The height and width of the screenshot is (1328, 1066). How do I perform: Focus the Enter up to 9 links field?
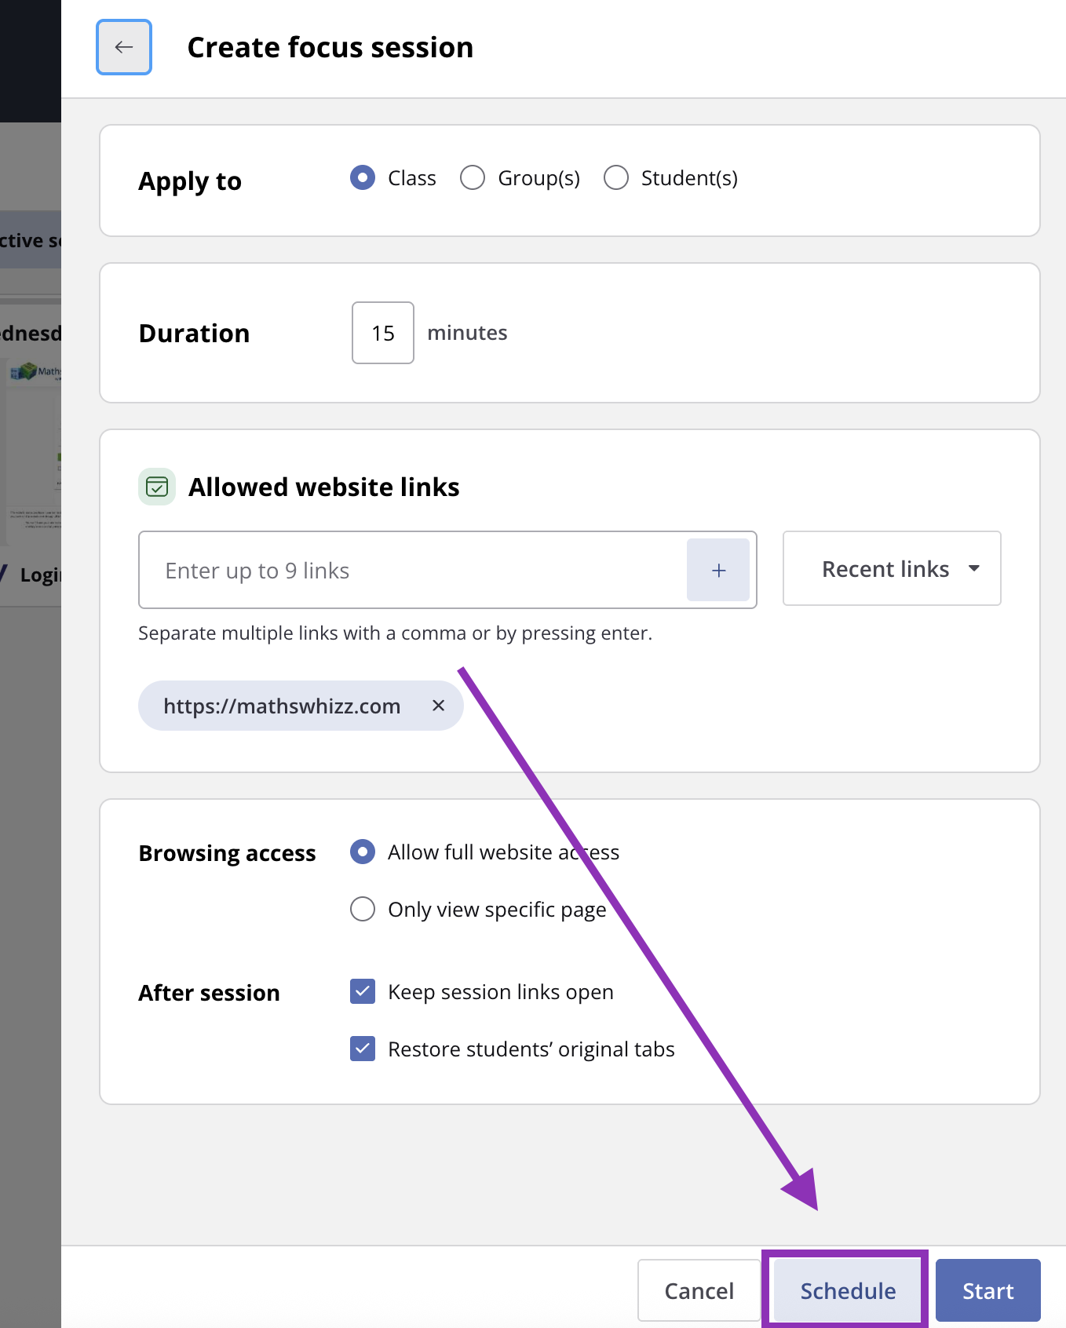tap(413, 570)
